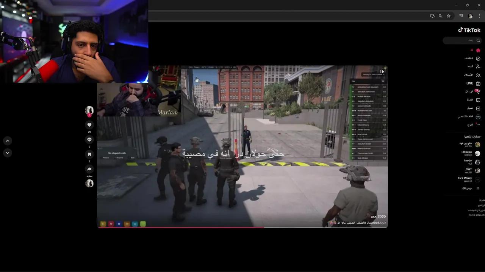
Task: Open the Activity inbox icon in sidebar
Action: (478, 100)
